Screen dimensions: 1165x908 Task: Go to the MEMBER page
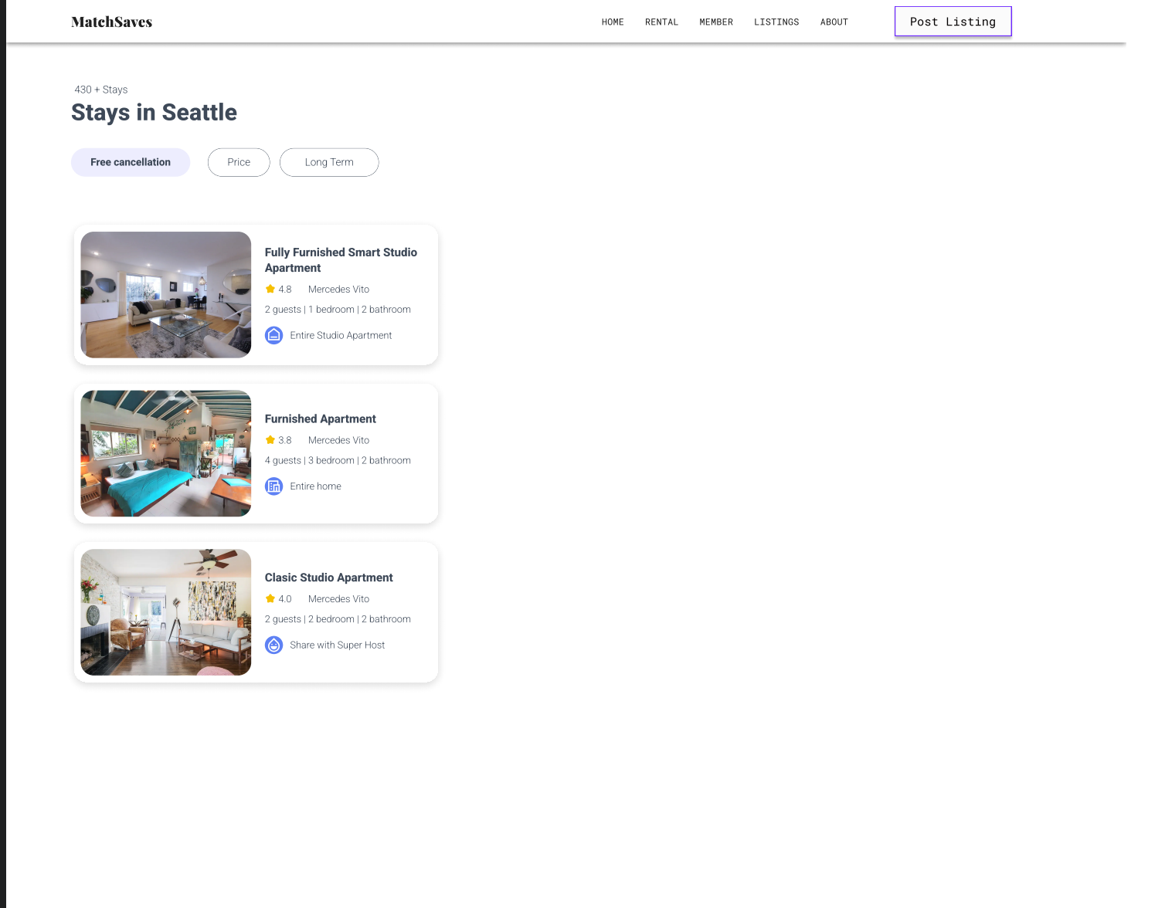(x=716, y=22)
